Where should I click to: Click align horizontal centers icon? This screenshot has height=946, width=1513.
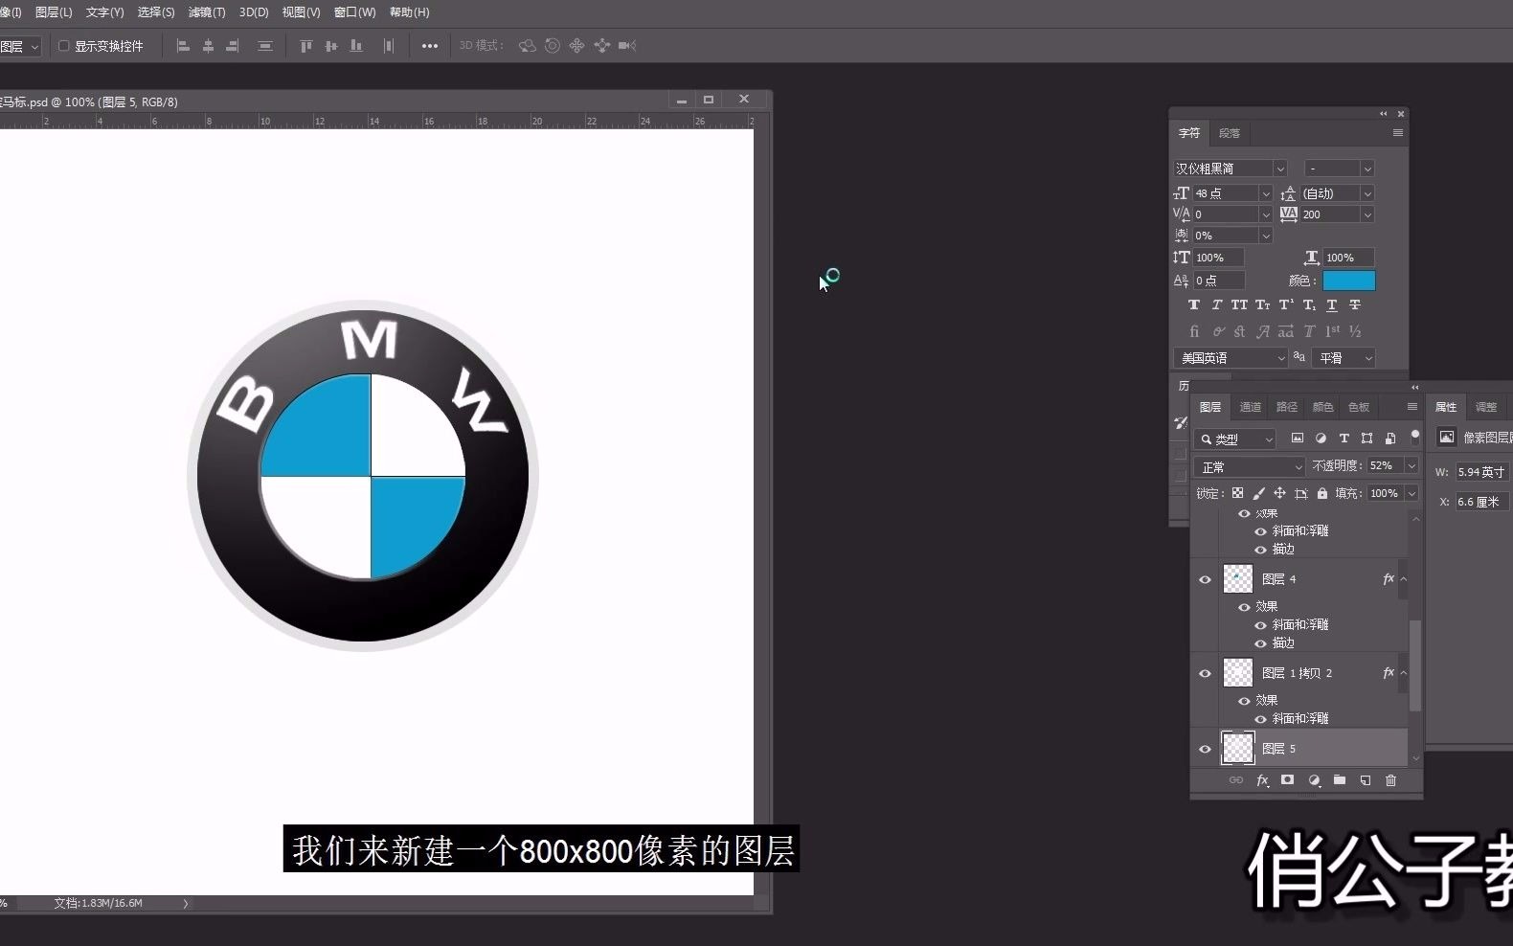[208, 46]
